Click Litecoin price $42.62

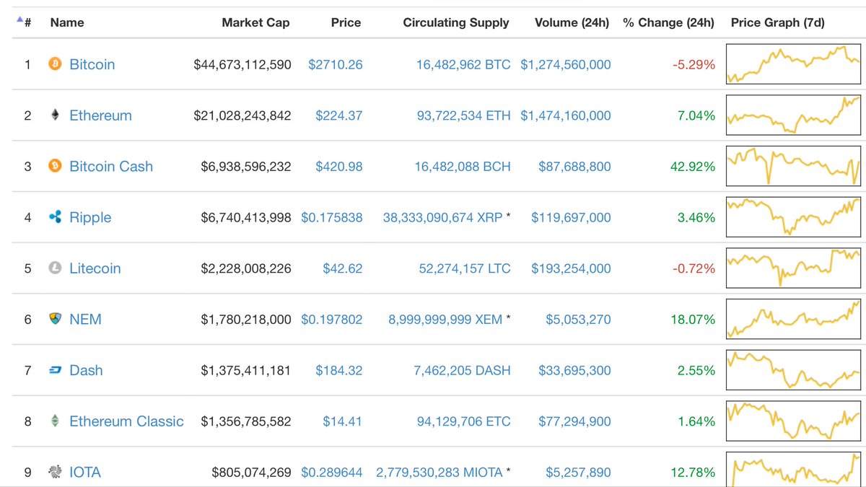(x=343, y=268)
